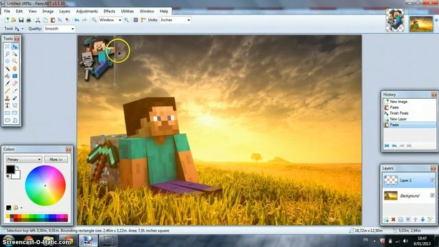Select the Move Selected Pixels tool
The image size is (439, 247).
14,47
